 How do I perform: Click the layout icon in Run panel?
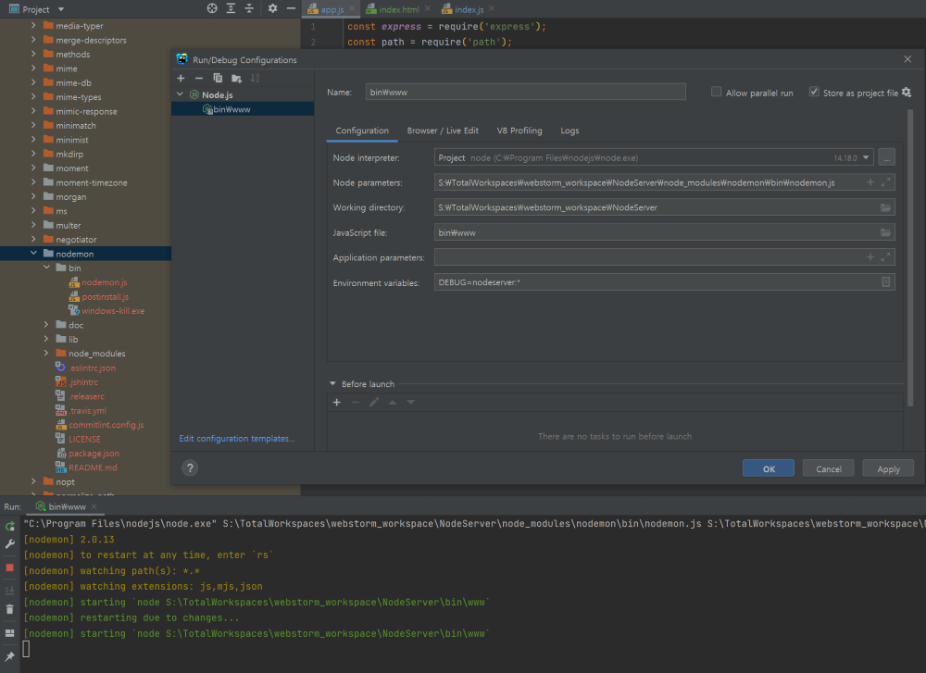click(9, 633)
